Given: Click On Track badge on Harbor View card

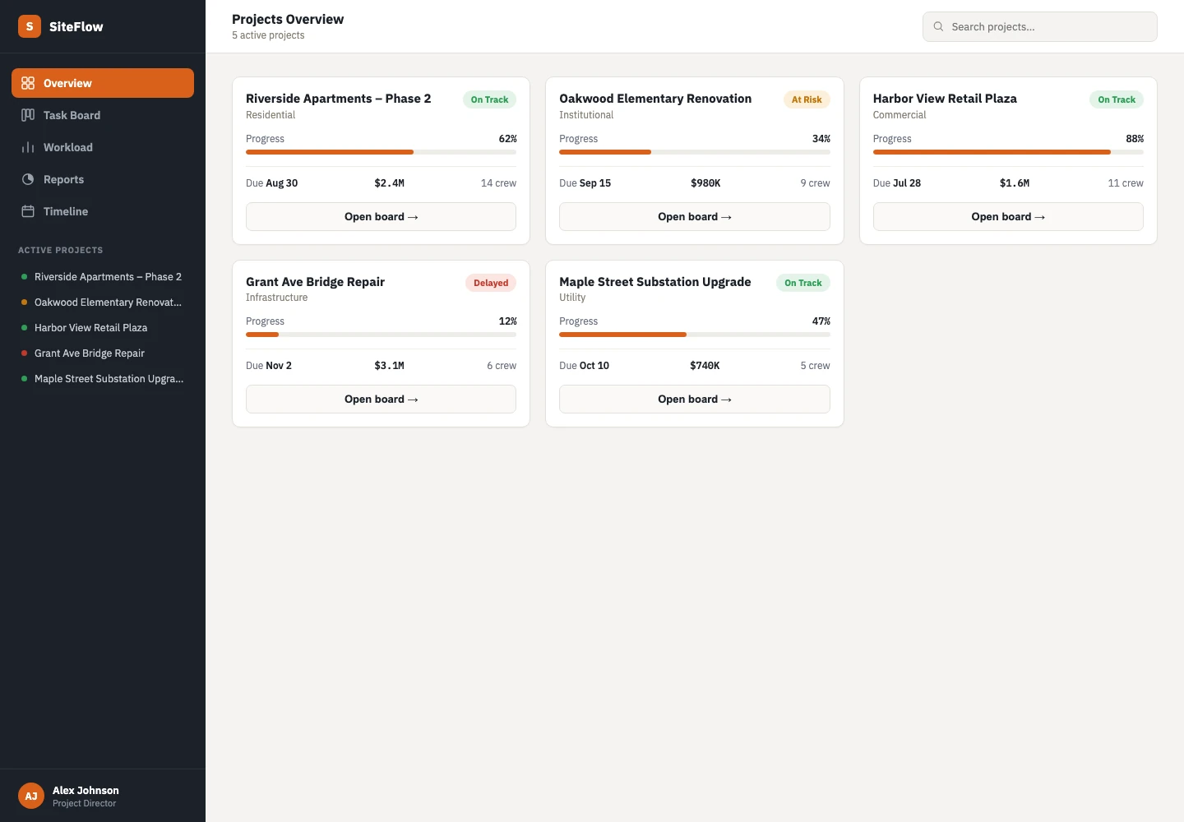Looking at the screenshot, I should click(x=1117, y=99).
